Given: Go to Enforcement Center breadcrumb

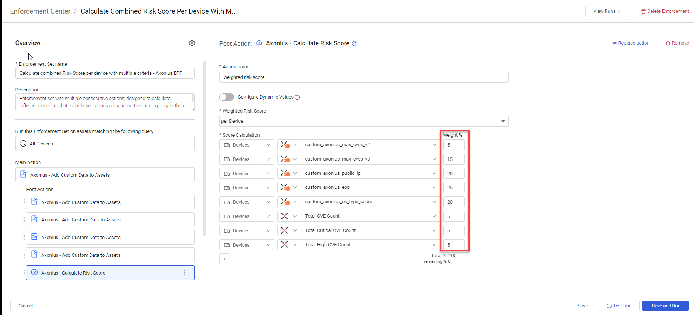Looking at the screenshot, I should point(40,11).
